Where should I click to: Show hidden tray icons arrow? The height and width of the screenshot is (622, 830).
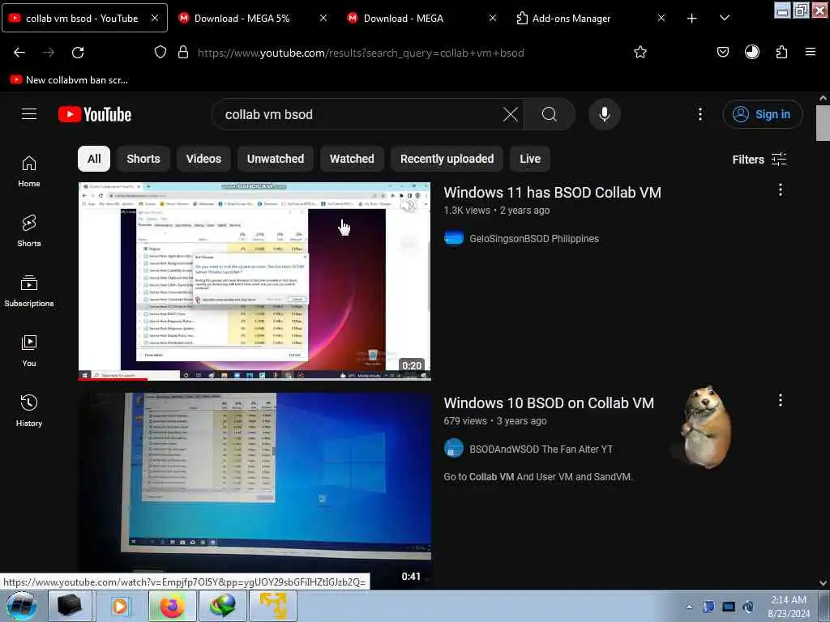click(x=689, y=607)
